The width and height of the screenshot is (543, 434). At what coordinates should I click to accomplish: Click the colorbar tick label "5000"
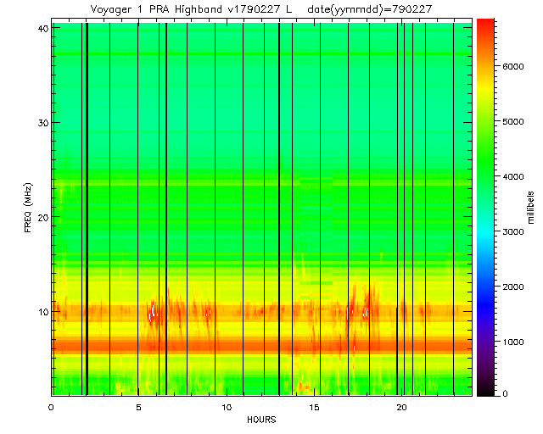coord(512,121)
